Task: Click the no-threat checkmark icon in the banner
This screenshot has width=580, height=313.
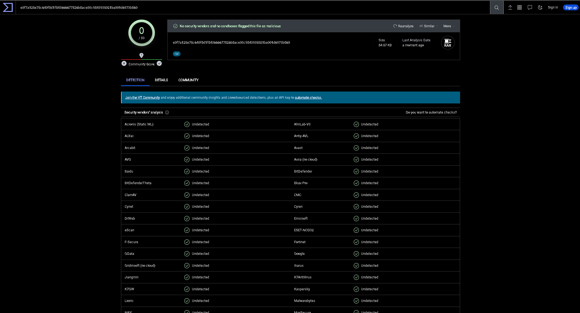Action: 175,26
